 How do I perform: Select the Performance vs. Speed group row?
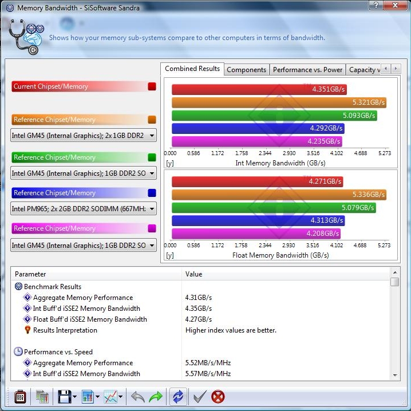point(201,352)
